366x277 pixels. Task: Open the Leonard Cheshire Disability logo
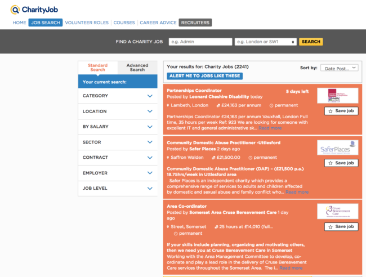[337, 96]
